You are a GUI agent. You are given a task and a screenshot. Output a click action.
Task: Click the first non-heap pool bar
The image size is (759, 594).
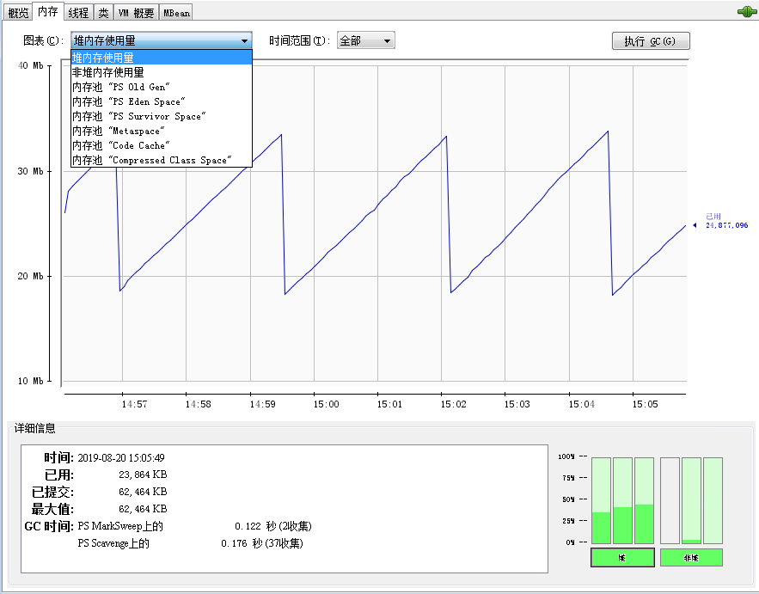(670, 500)
